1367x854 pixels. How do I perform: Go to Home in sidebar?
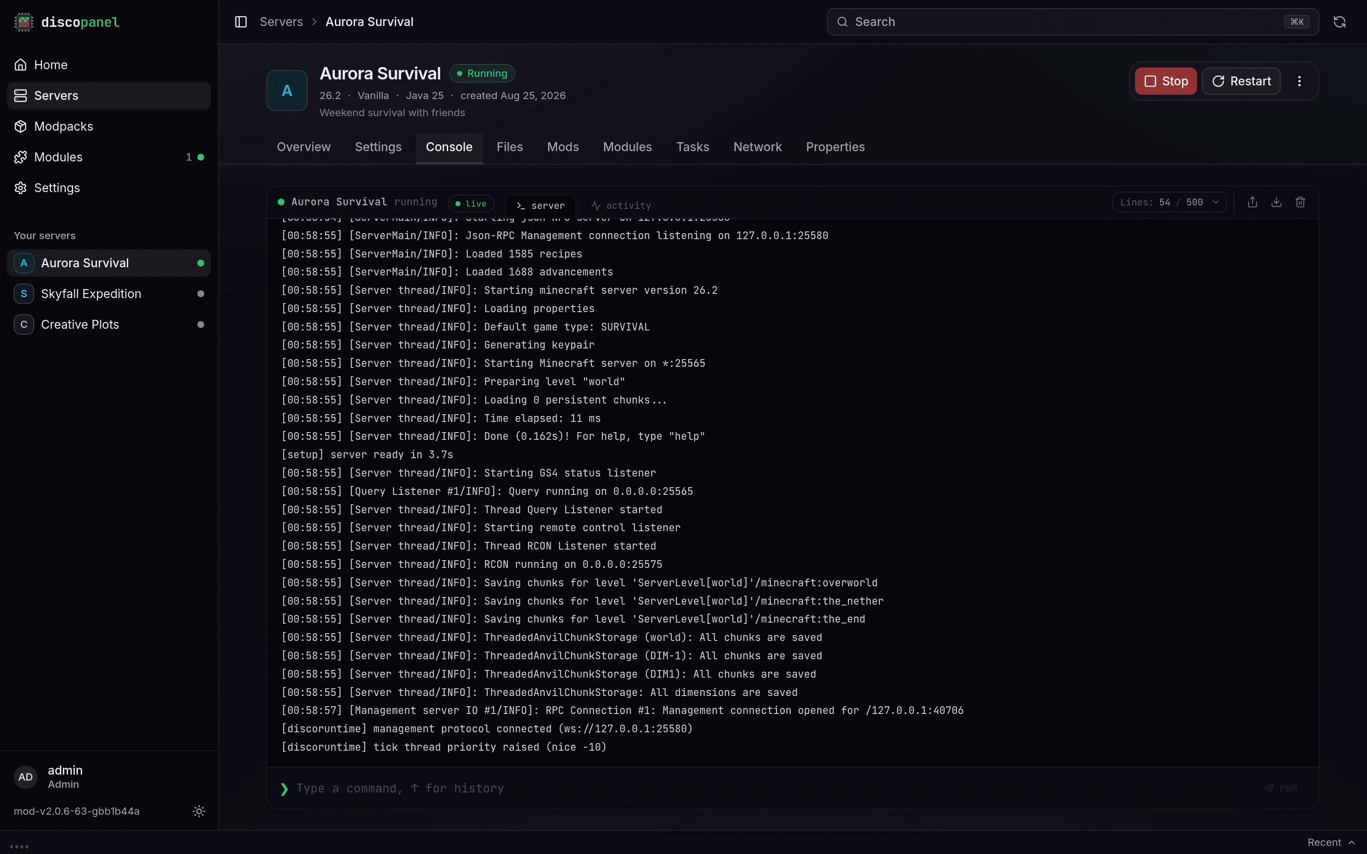point(109,65)
